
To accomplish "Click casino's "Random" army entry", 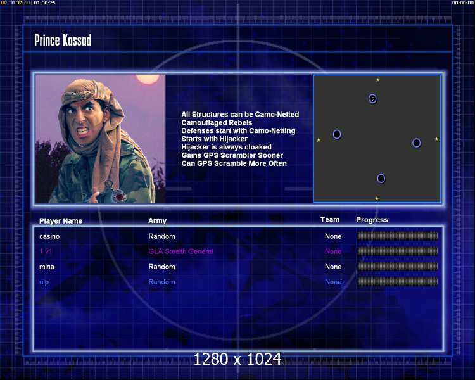I will (x=161, y=236).
